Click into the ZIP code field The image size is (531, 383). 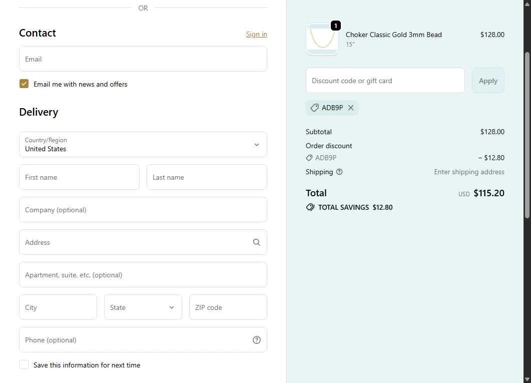[228, 307]
